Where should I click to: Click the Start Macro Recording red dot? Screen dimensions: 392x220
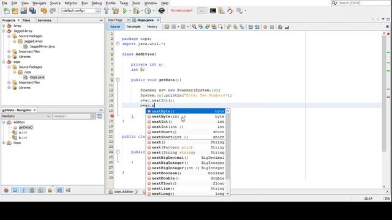(x=265, y=27)
